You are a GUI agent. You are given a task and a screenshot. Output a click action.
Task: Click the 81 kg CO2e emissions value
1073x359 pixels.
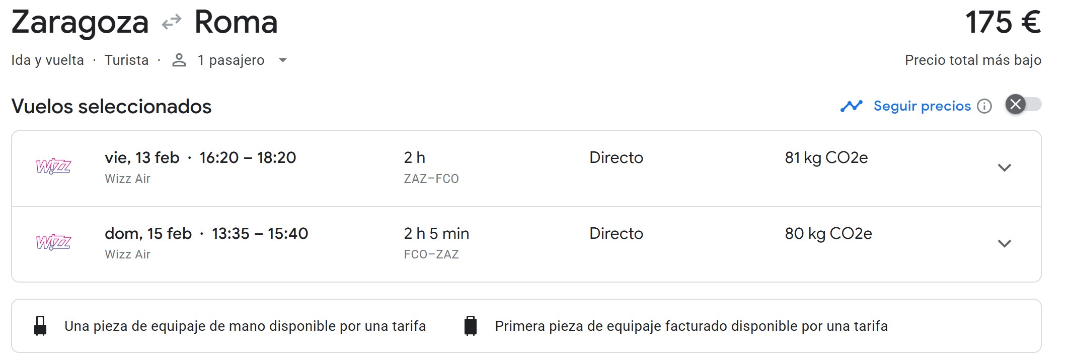826,158
